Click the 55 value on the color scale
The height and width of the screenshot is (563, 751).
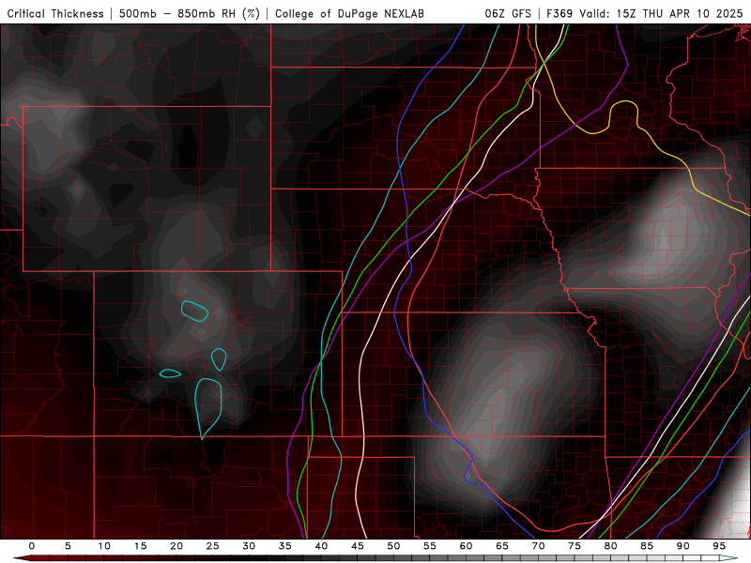pyautogui.click(x=430, y=546)
